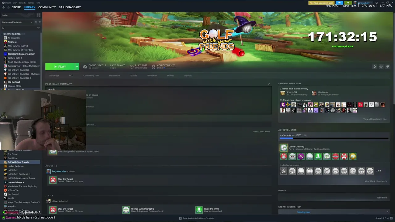Screen dimensions: 395x222
Task: Open barjonasbaby name in August 6 activity
Action: (x=59, y=171)
